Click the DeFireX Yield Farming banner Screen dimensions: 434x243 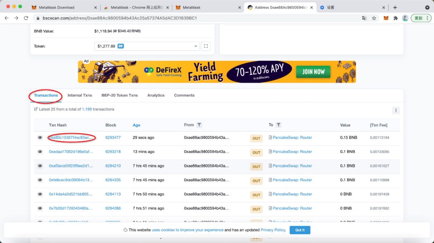pos(217,72)
